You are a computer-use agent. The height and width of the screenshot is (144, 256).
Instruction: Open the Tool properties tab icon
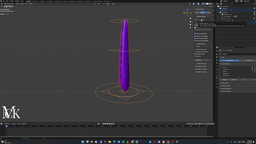tap(217, 51)
